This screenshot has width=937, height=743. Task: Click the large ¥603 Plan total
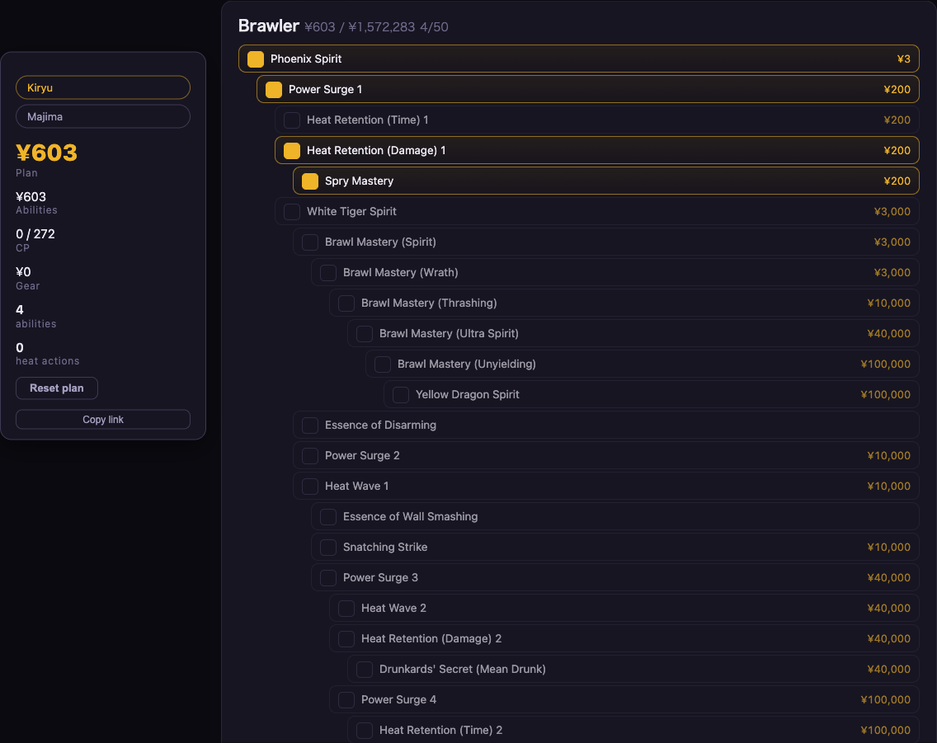[47, 153]
